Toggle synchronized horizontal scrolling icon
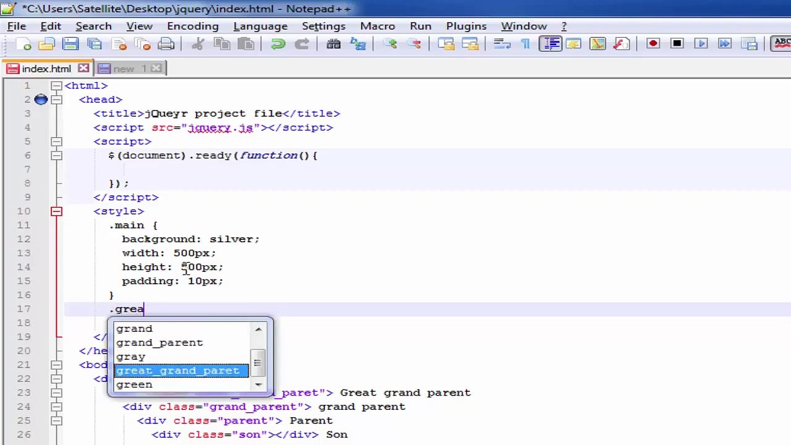 (470, 44)
